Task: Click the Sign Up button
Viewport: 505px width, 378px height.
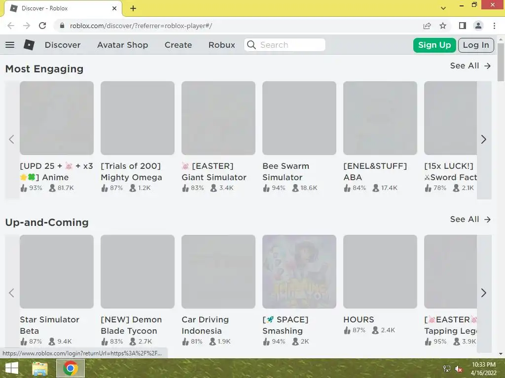Action: click(x=434, y=45)
